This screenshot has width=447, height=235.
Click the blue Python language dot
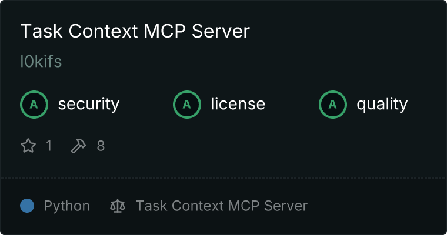pyautogui.click(x=27, y=206)
